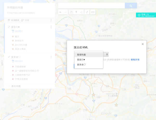
Task: Click the undo arrow in map toolbar
Action: click(60, 12)
